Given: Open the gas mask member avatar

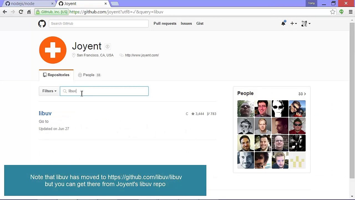Looking at the screenshot, I should click(246, 126).
